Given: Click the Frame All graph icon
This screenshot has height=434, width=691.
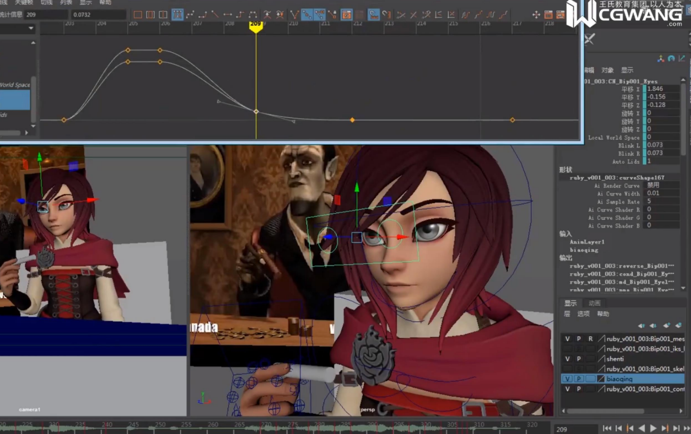Looking at the screenshot, I should click(x=138, y=15).
